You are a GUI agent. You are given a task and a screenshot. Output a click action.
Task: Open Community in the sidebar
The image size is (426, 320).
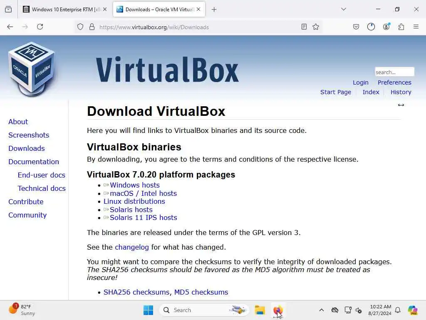click(x=27, y=215)
